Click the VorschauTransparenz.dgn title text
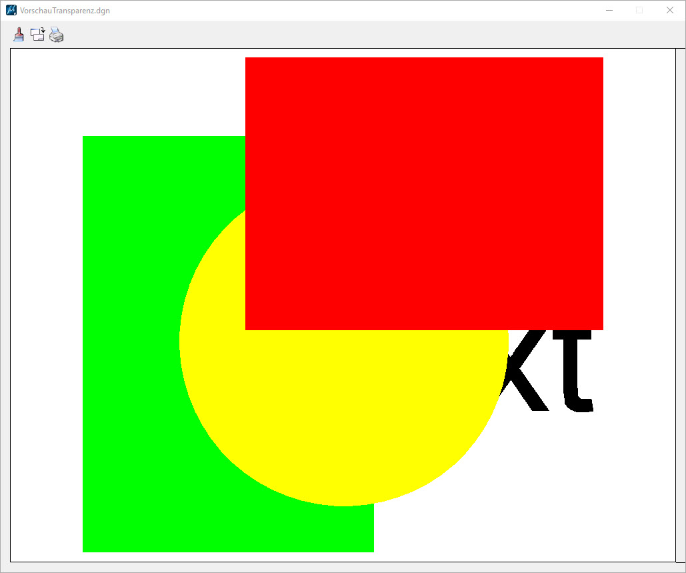This screenshot has width=686, height=573. pyautogui.click(x=65, y=11)
